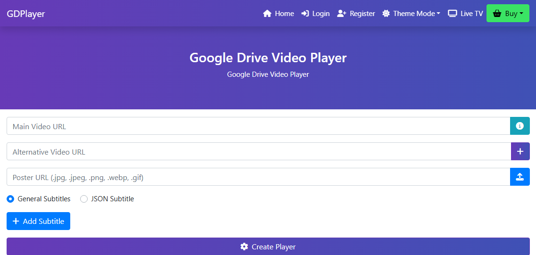Click upload icon next to Poster URL
This screenshot has height=255, width=536.
(x=520, y=177)
